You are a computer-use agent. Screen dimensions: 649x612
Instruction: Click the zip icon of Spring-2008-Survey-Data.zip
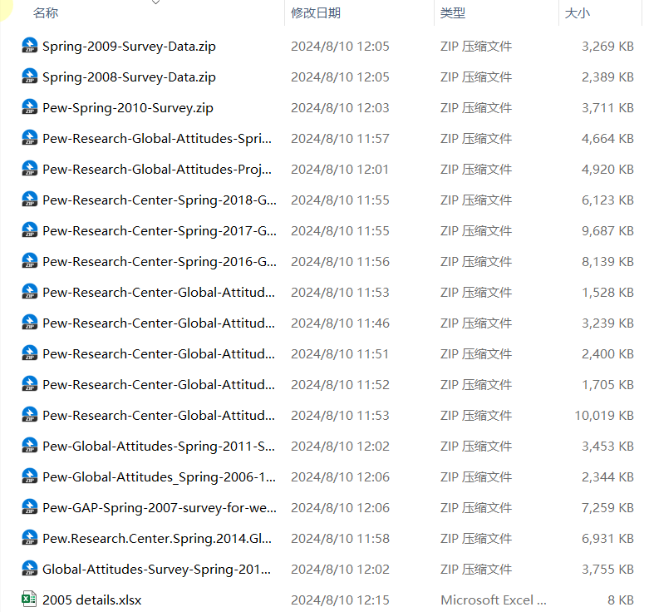pos(29,76)
